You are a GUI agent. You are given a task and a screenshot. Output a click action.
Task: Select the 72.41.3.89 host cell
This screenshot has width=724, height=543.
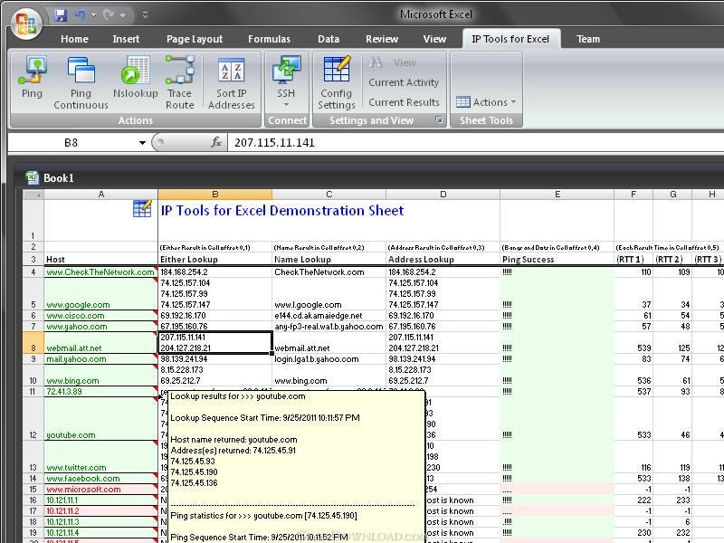(100, 392)
